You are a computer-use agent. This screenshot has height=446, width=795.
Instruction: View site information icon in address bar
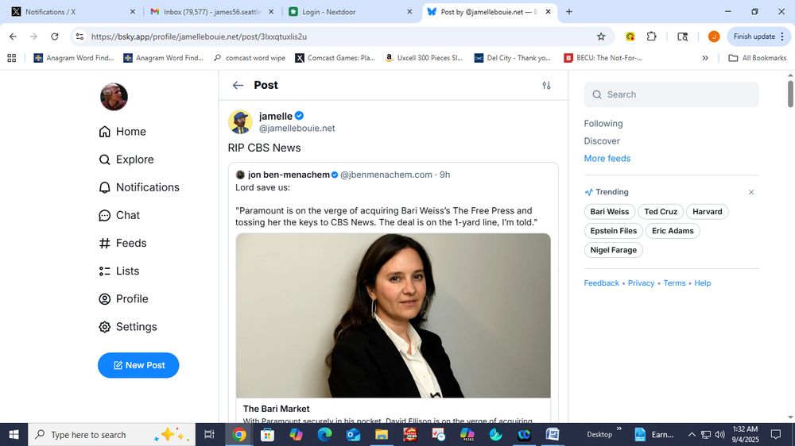click(x=79, y=37)
